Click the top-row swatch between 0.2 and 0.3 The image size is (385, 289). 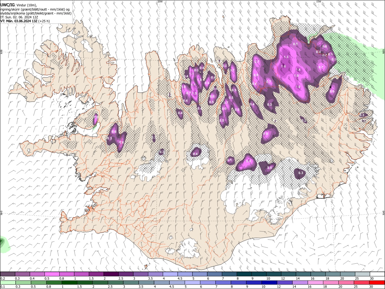pos(8,274)
